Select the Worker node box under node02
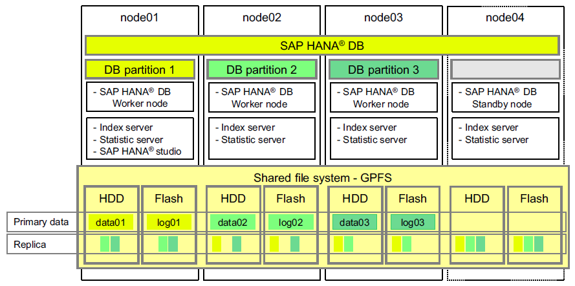 tap(261, 98)
